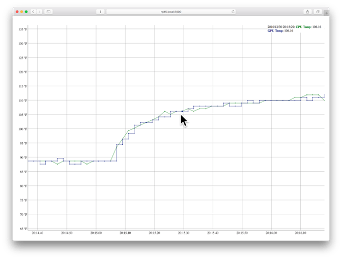Image resolution: width=342 pixels, height=259 pixels.
Task: Go back with Safari's back arrow
Action: tap(33, 12)
